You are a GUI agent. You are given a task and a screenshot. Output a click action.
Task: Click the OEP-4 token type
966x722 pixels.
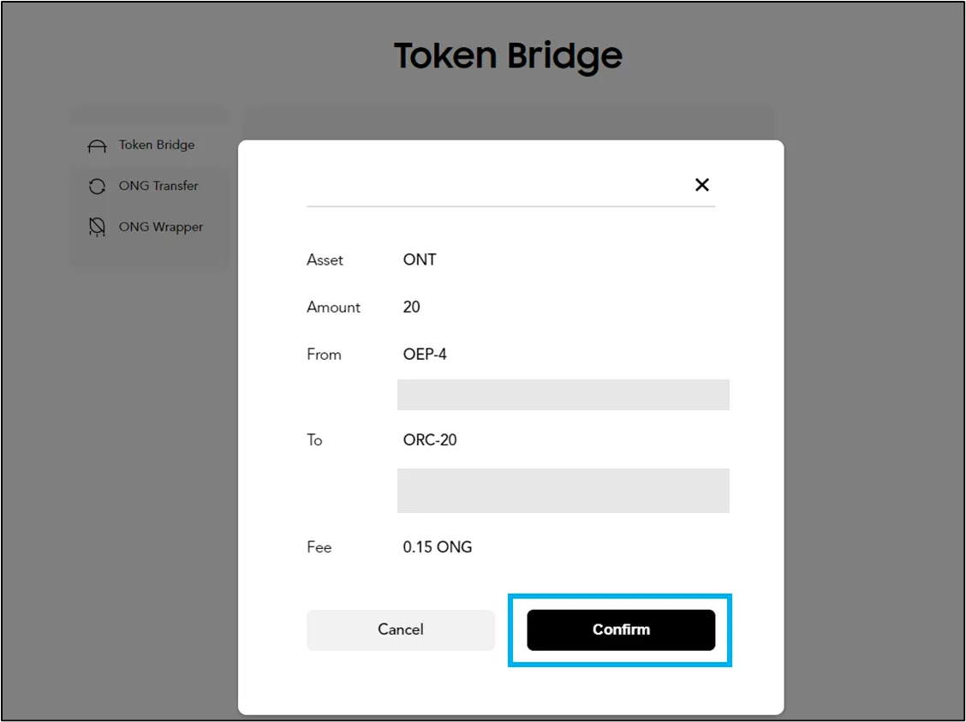[425, 354]
